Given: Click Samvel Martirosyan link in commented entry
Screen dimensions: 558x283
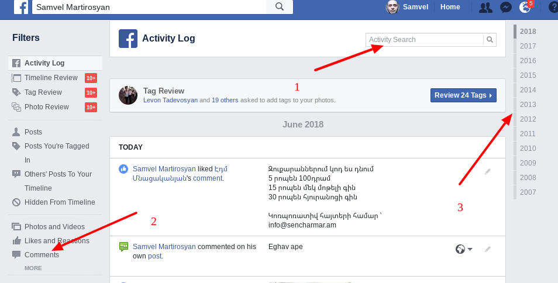Looking at the screenshot, I should coord(164,247).
